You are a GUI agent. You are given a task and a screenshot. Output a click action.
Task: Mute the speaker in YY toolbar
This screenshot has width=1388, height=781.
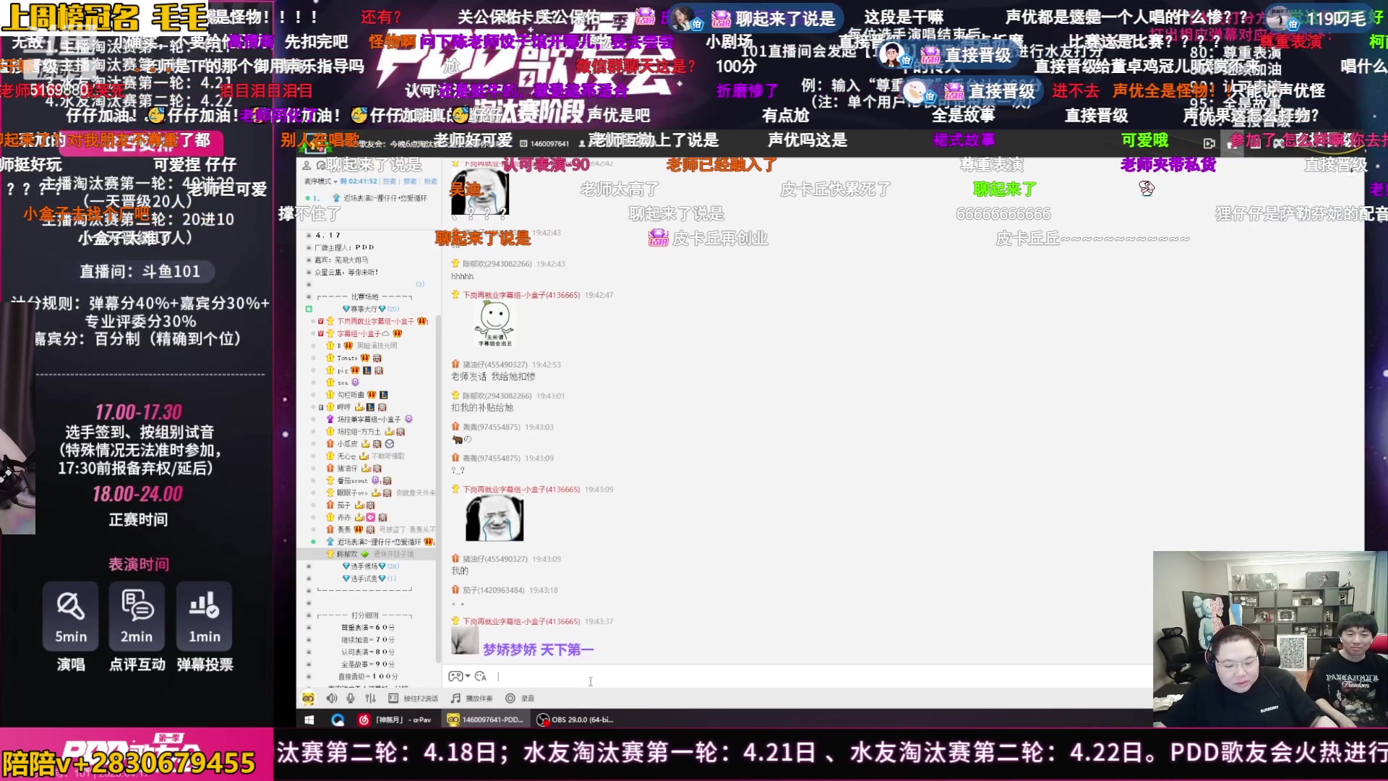[x=331, y=698]
